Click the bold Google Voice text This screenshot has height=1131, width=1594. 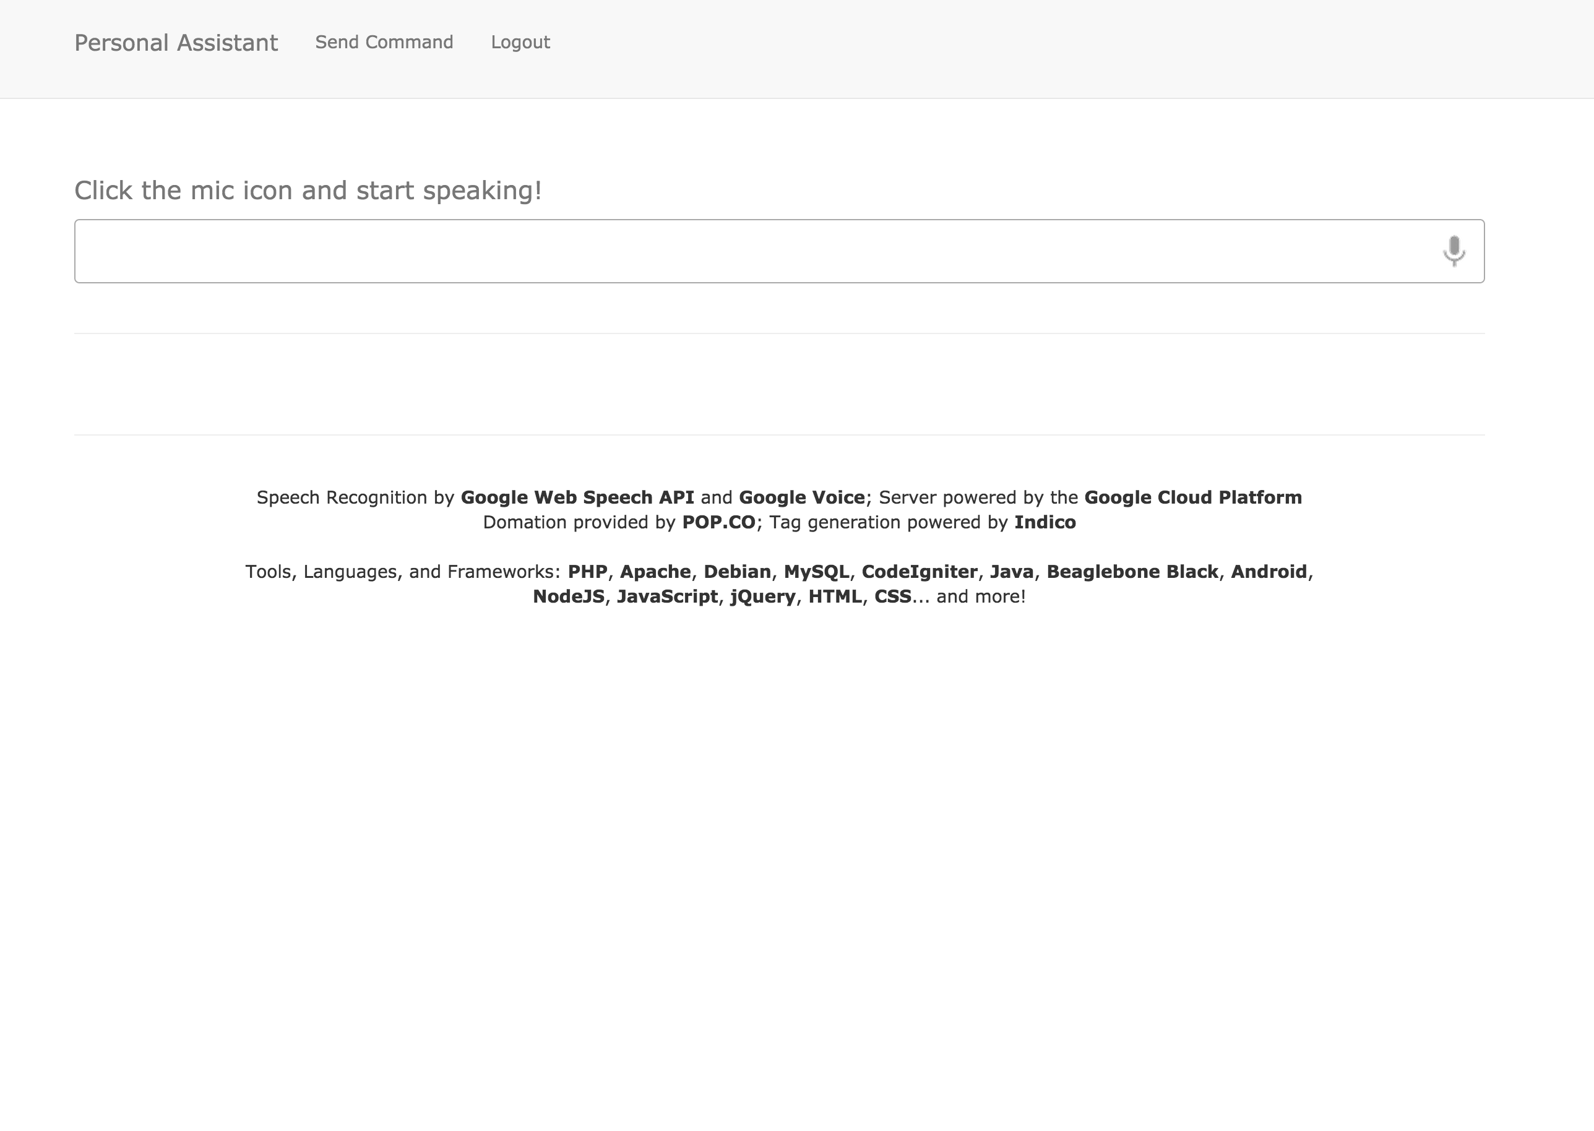[x=801, y=497]
